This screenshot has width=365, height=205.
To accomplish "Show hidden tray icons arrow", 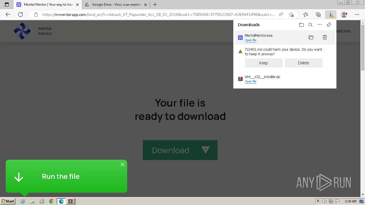I will point(318,201).
